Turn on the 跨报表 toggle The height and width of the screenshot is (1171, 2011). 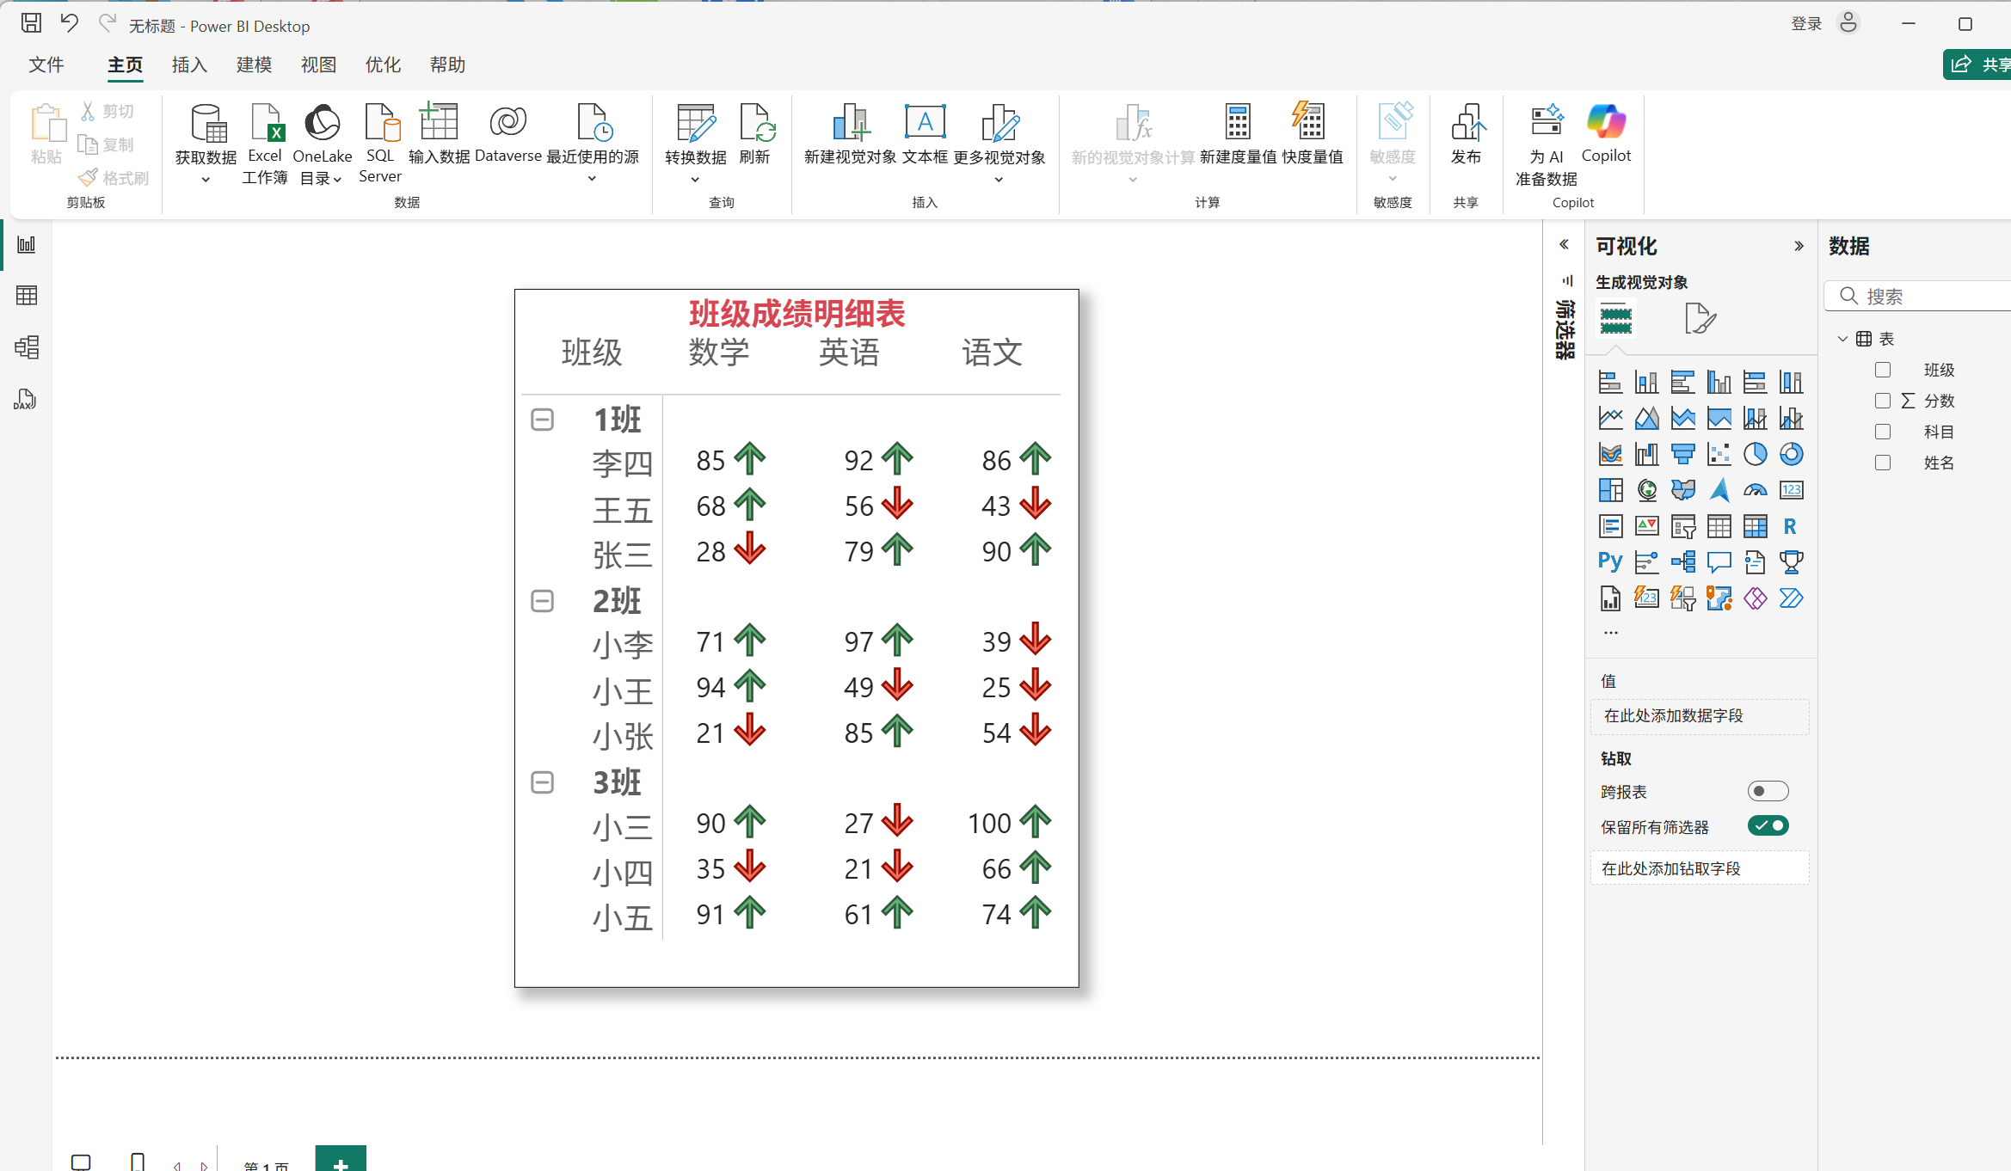tap(1768, 791)
